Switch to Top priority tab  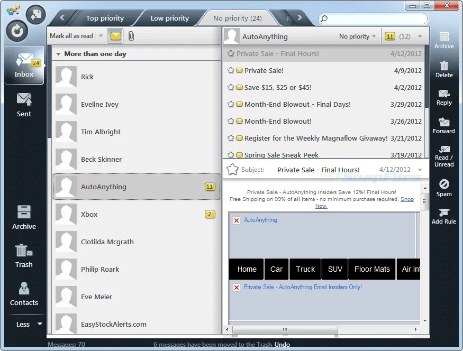pyautogui.click(x=105, y=19)
